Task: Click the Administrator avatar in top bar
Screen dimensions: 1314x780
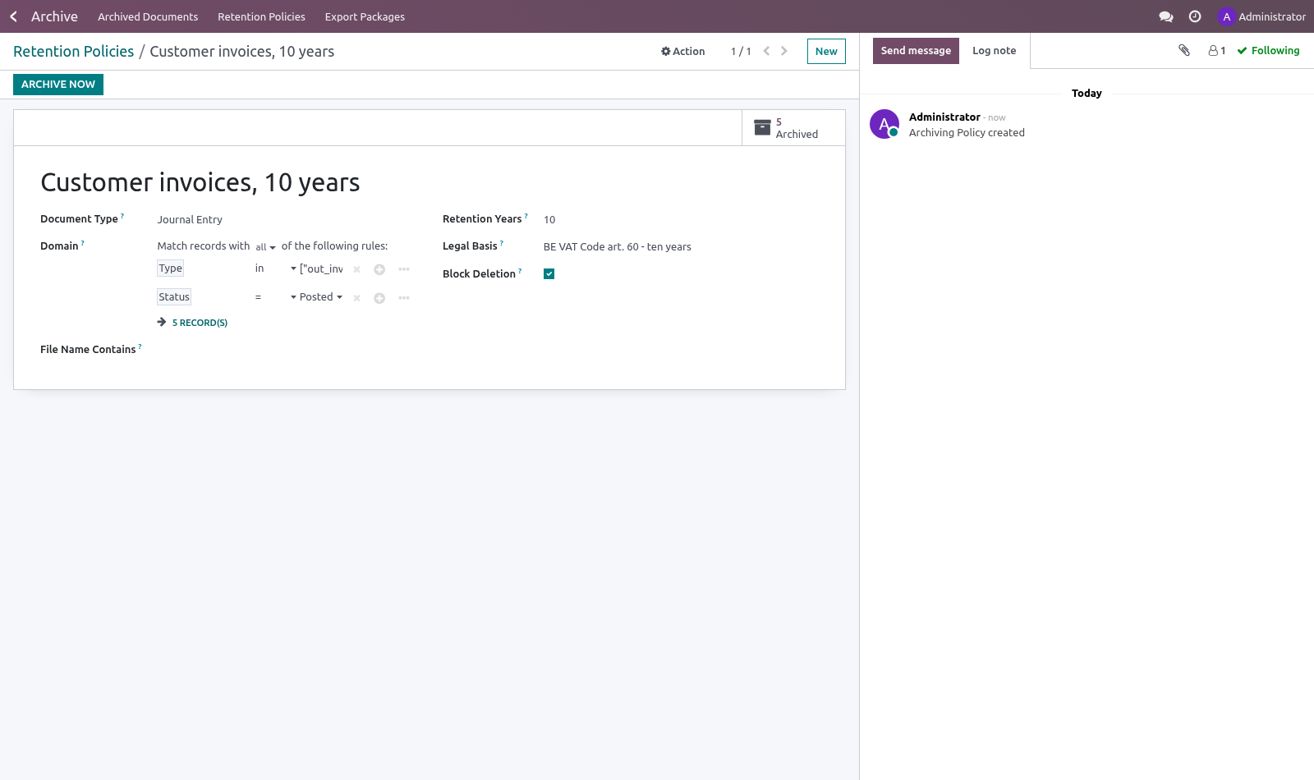Action: tap(1227, 16)
